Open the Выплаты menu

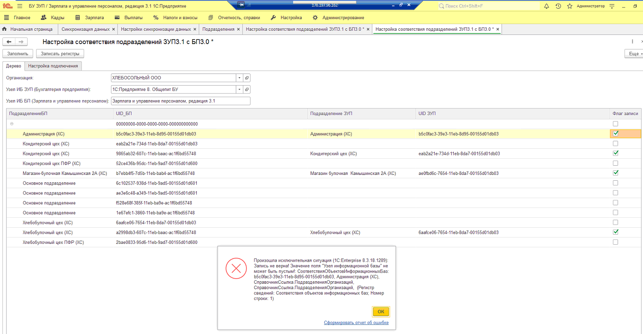129,17
